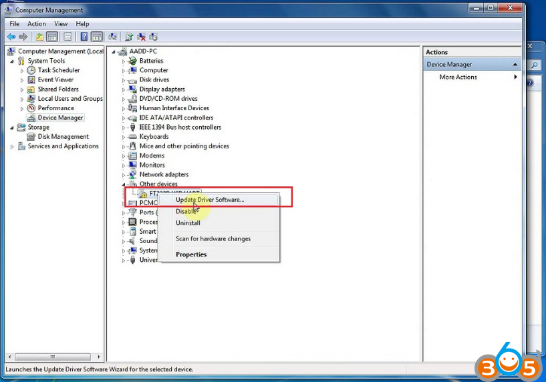Expand the Display adapters category
The image size is (546, 382).
click(x=123, y=89)
